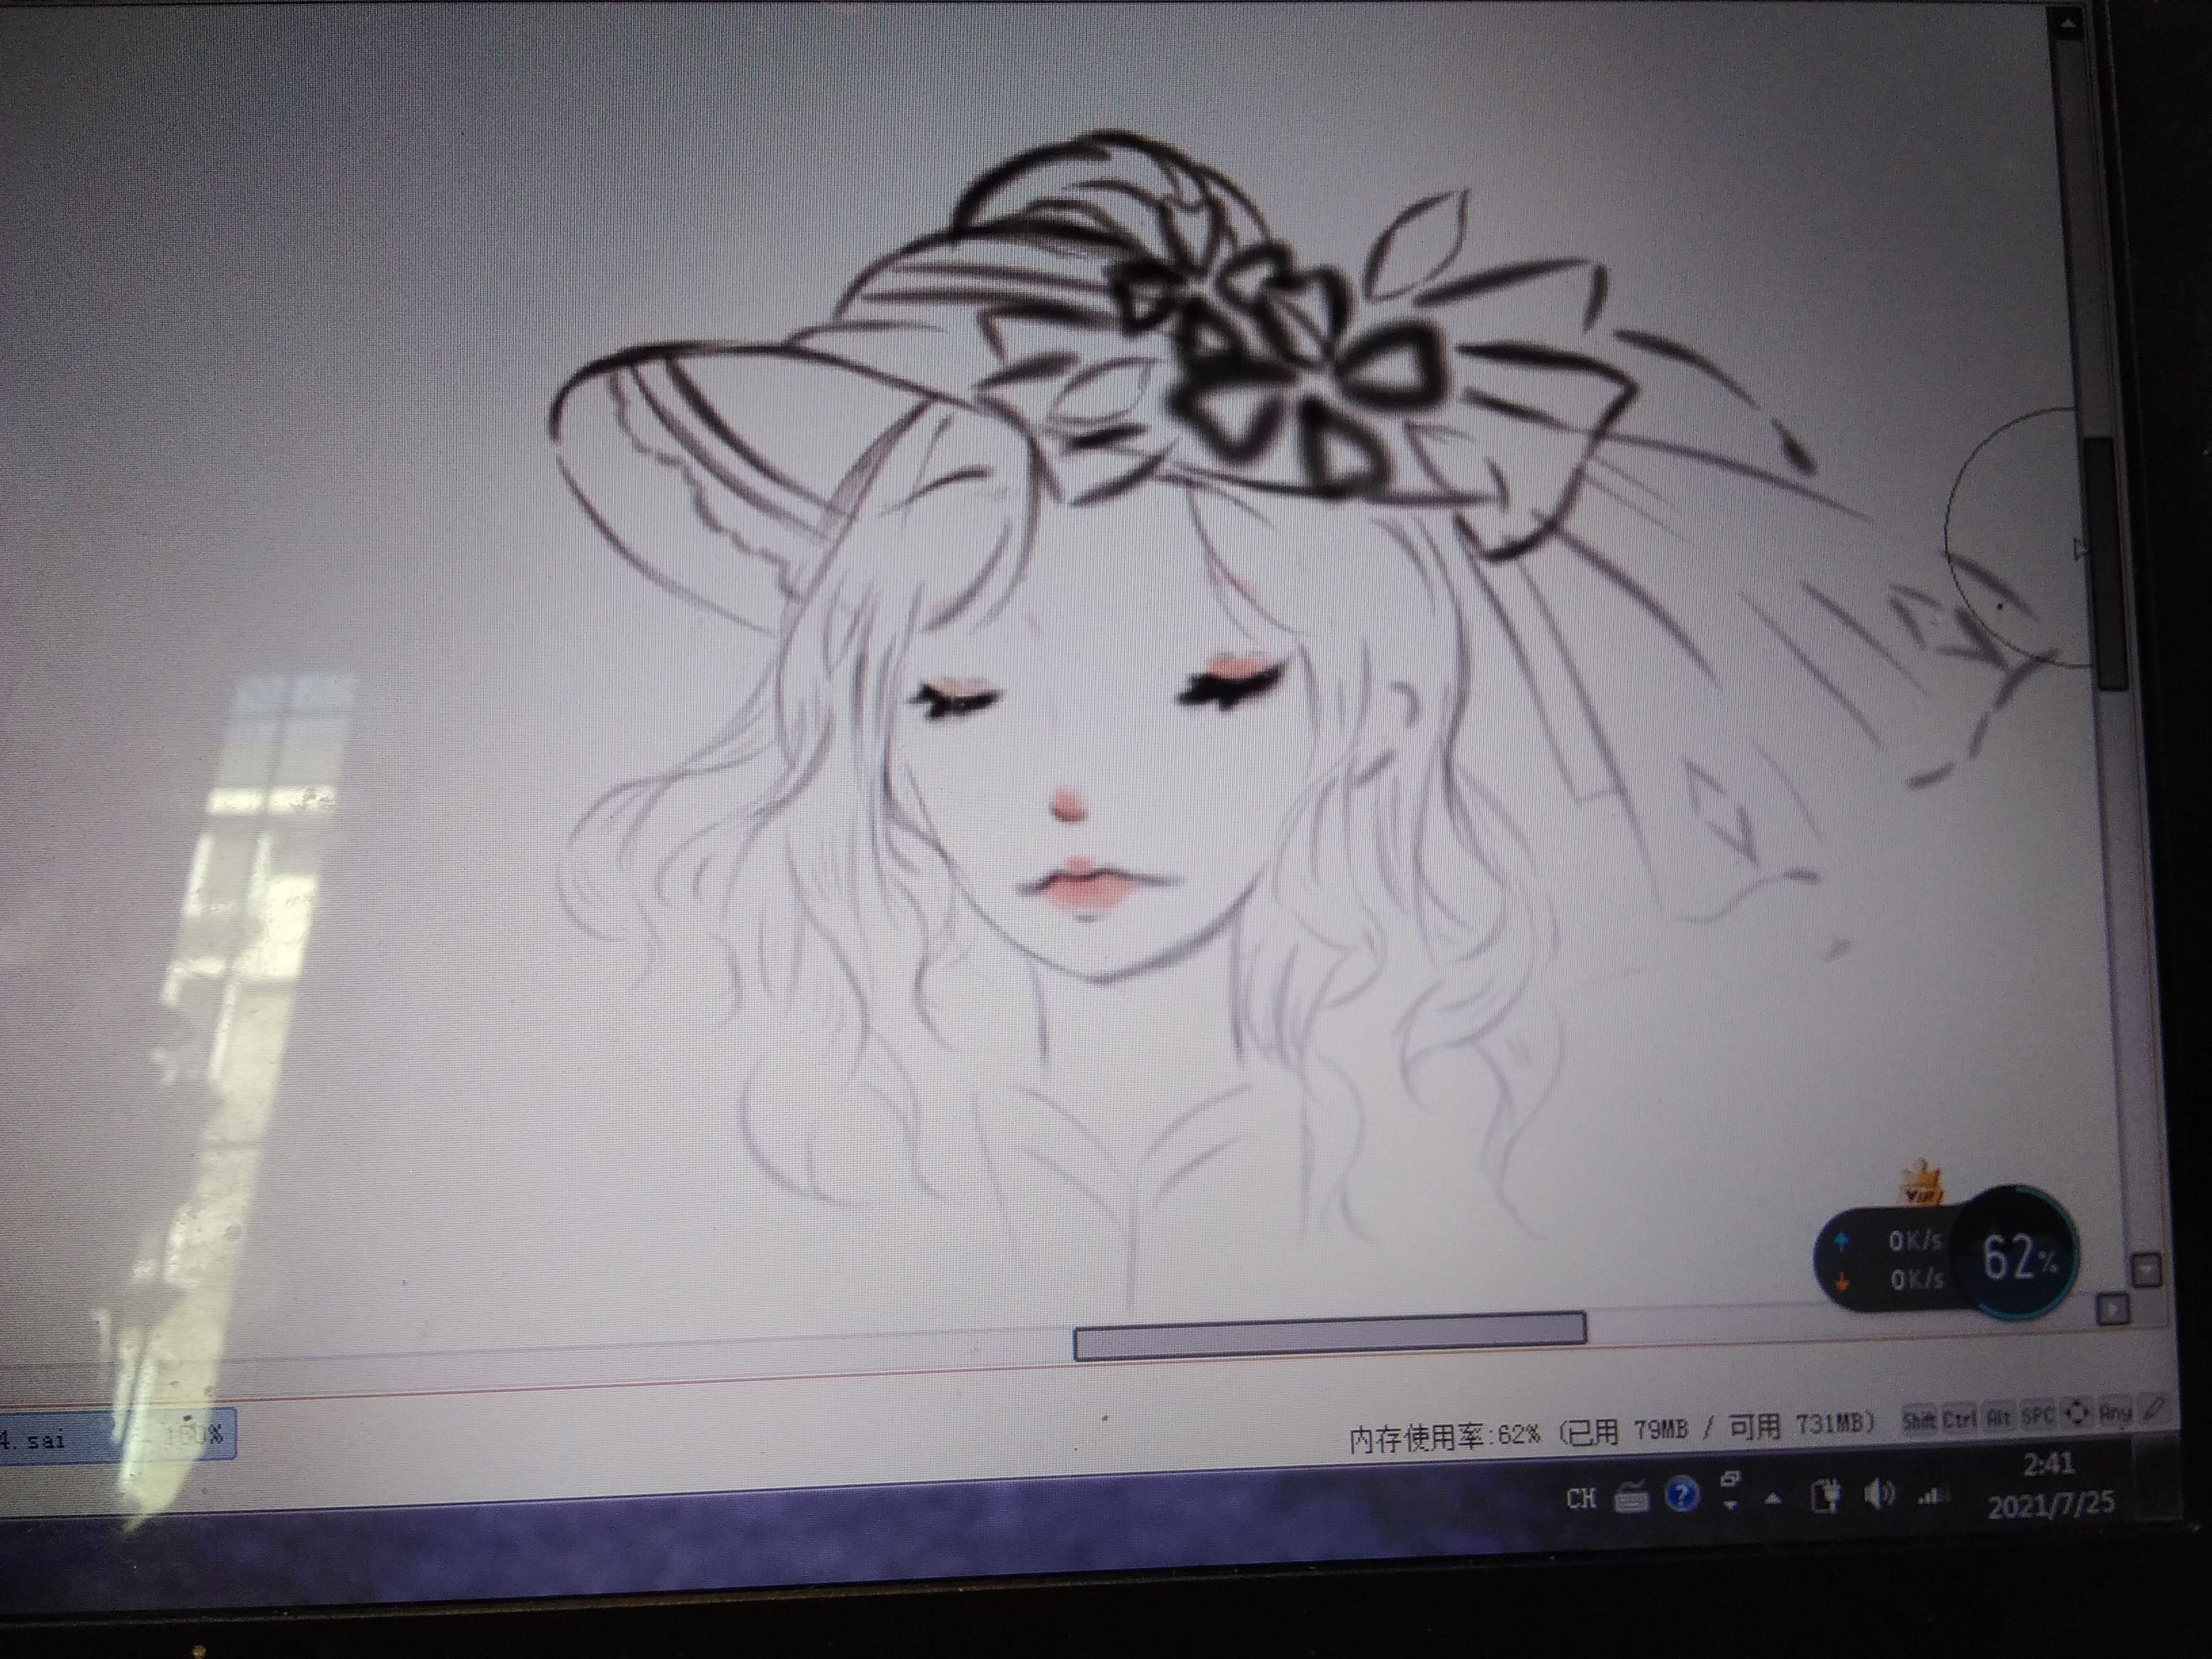Show hidden tray icons with up arrow
The height and width of the screenshot is (1659, 2212).
coord(1773,1498)
